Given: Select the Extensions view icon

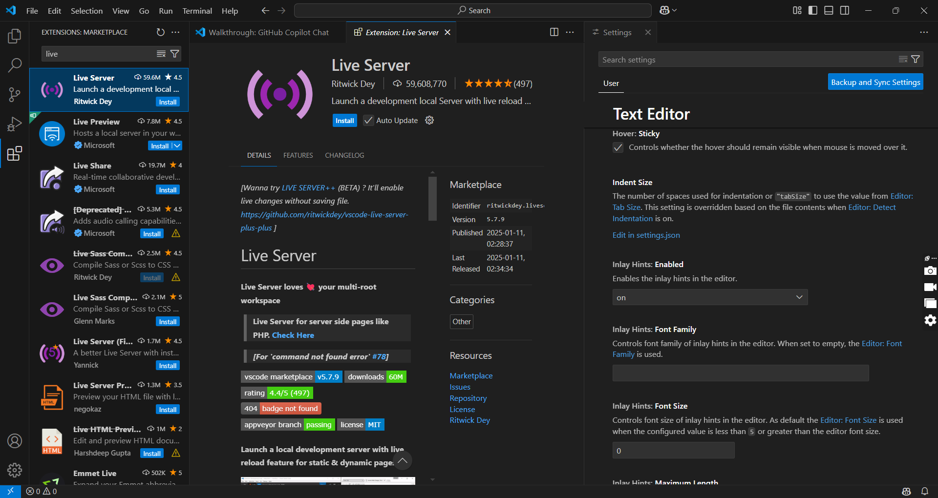Looking at the screenshot, I should [15, 153].
